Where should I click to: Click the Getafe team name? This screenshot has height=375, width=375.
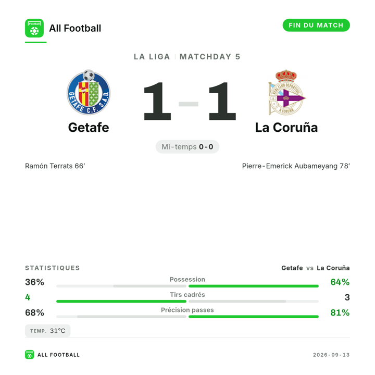(x=89, y=128)
